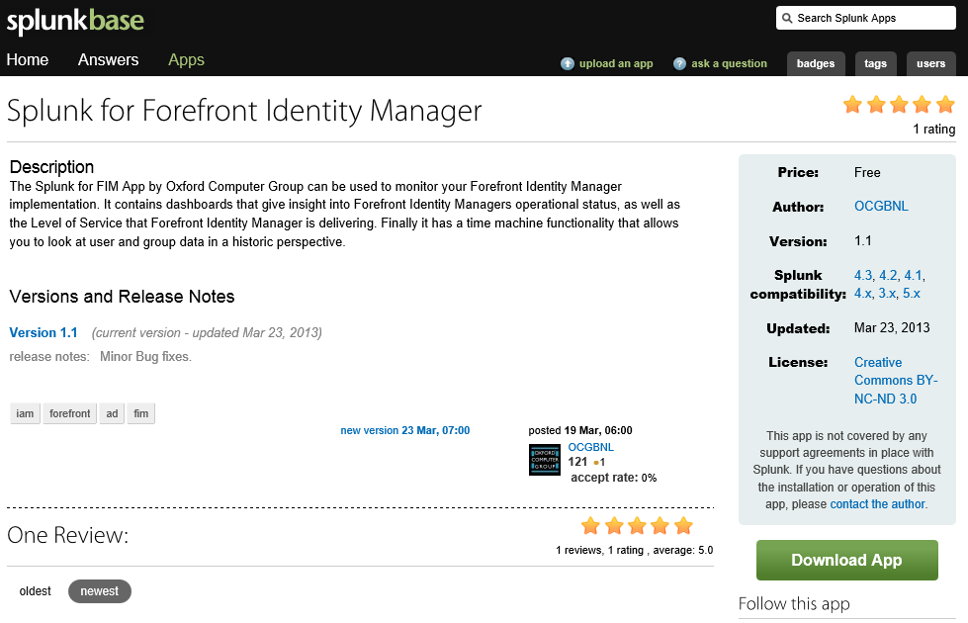Focus the Search Splunk Apps field
Viewport: 968px width, 623px height.
click(x=865, y=18)
